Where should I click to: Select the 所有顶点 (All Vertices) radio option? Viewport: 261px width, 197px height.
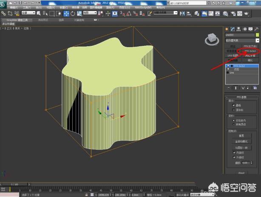(x=234, y=124)
